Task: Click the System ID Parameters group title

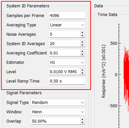Action: point(28,6)
